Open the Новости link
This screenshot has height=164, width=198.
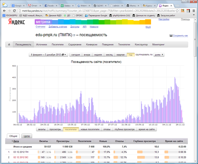(x=94, y=27)
